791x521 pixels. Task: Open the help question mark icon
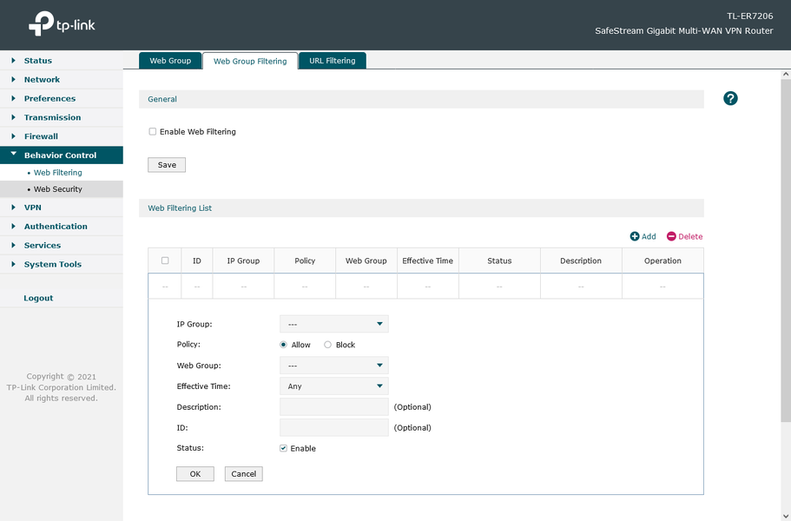click(730, 98)
